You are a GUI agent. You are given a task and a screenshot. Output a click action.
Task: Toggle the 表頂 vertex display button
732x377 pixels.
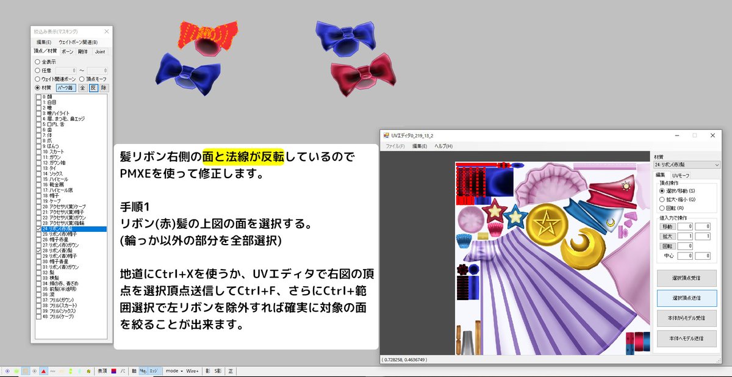click(x=102, y=371)
